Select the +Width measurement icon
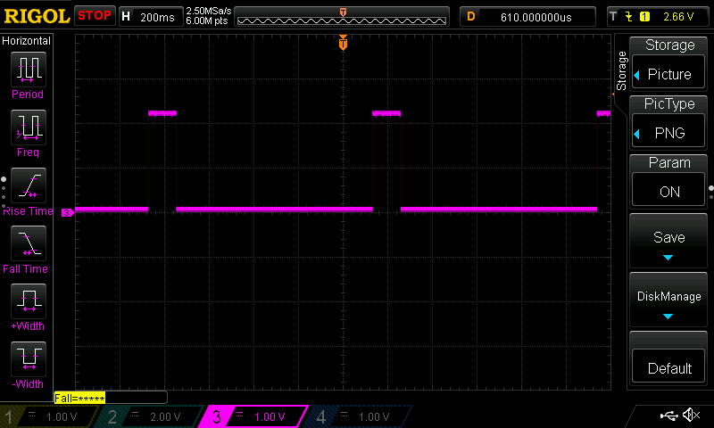Screen dimensions: 714x428 tap(29, 300)
